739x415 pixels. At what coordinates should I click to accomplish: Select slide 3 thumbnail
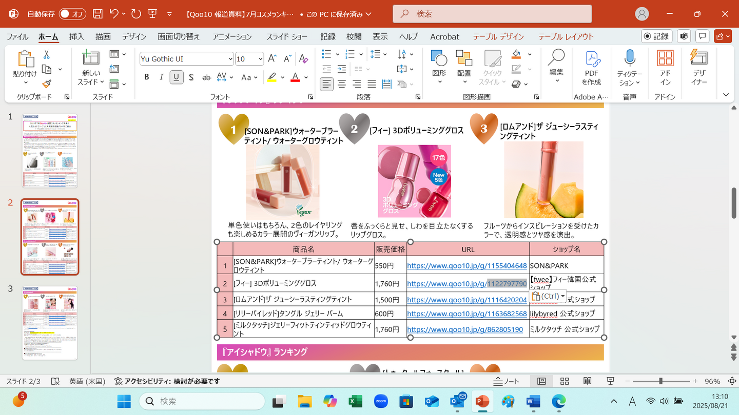pyautogui.click(x=50, y=323)
